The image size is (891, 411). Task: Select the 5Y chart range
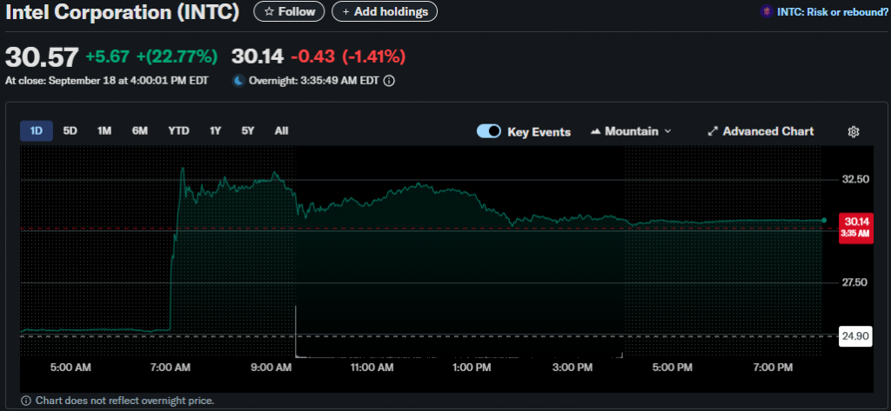[248, 131]
